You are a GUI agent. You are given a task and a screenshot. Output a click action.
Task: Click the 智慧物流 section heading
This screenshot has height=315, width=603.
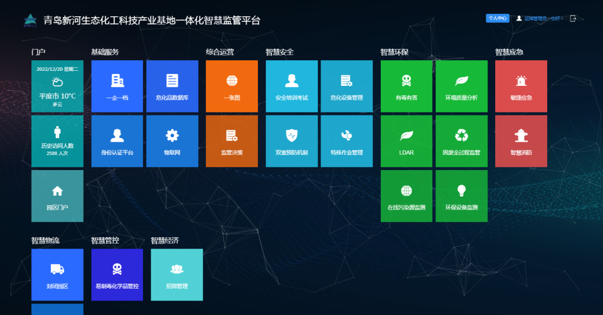pyautogui.click(x=45, y=240)
